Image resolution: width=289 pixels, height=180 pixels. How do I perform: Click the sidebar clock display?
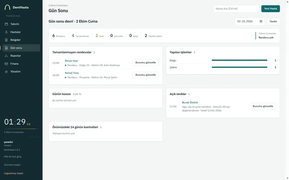(17, 122)
